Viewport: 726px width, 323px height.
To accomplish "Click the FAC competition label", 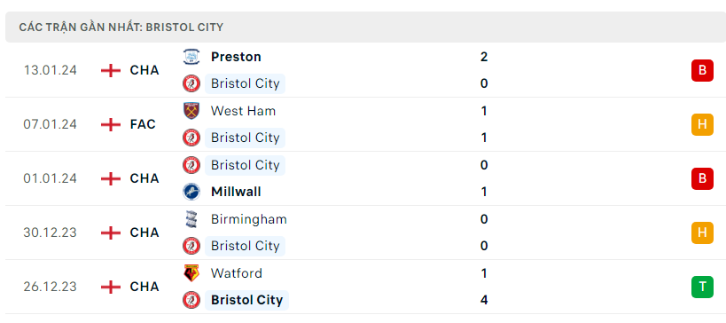I will tap(143, 124).
